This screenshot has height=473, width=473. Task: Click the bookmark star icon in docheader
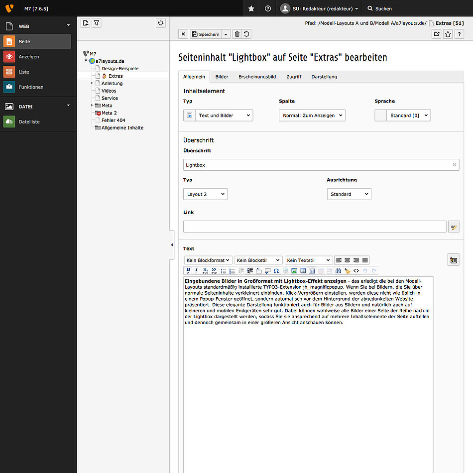(x=448, y=34)
